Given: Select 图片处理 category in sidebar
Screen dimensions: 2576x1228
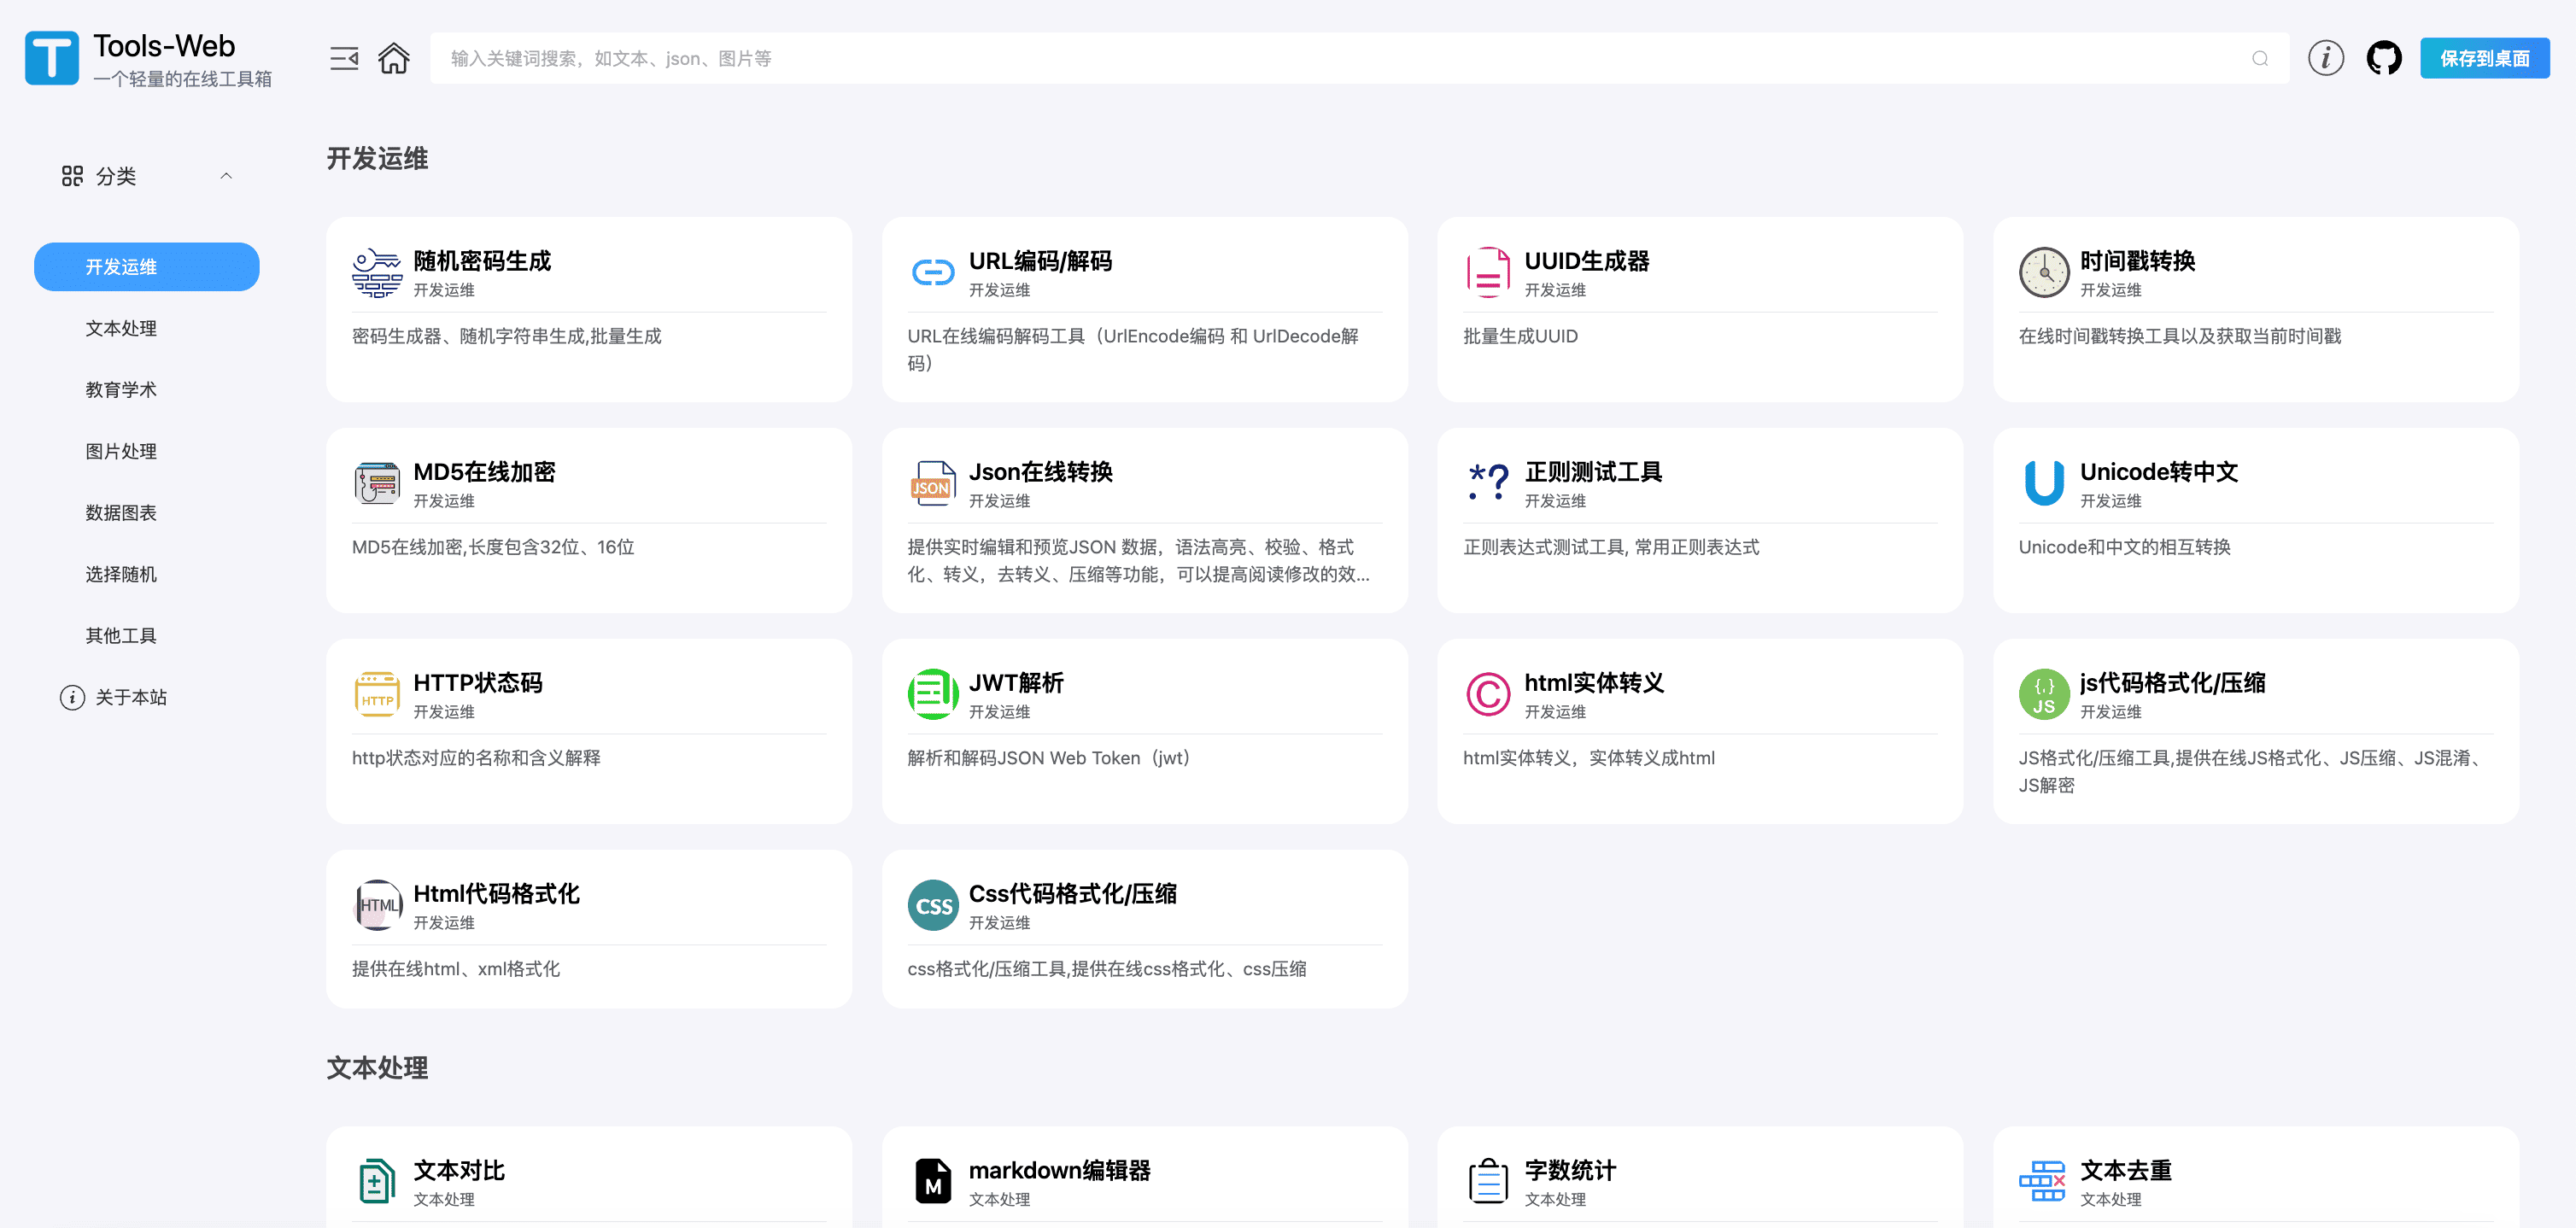Looking at the screenshot, I should pyautogui.click(x=121, y=451).
